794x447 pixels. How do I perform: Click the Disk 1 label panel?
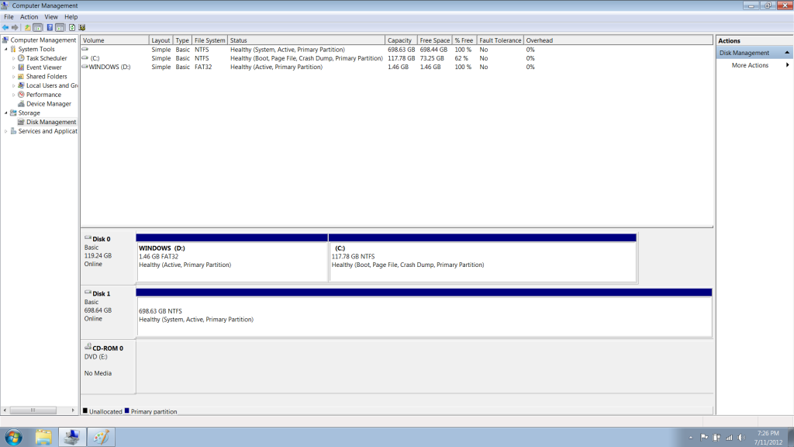pos(108,313)
